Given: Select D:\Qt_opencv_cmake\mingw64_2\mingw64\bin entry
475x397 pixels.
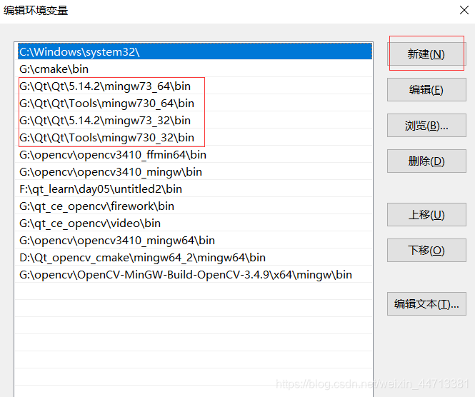Looking at the screenshot, I should [x=194, y=257].
